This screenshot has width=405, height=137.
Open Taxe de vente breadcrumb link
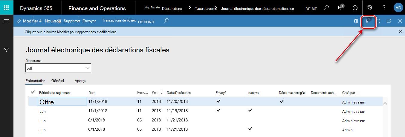[206, 9]
